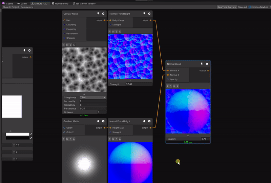Click Height Map port on top Normal From Height

coord(110,20)
